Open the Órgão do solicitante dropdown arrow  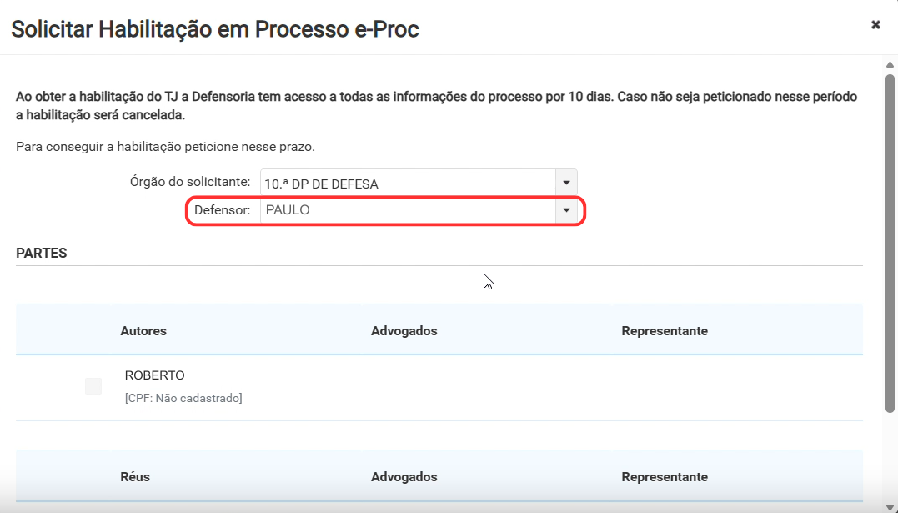coord(566,183)
